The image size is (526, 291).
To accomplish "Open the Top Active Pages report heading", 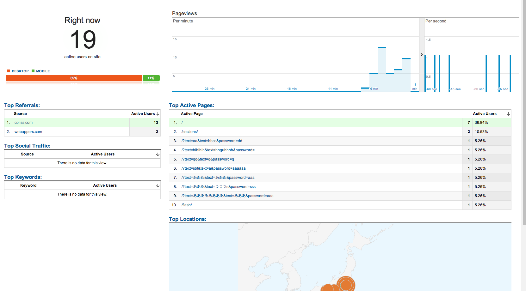I will coord(191,105).
